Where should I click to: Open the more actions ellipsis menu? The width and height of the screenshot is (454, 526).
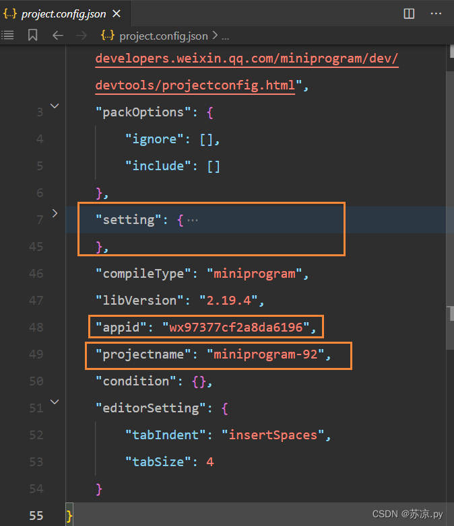(436, 13)
